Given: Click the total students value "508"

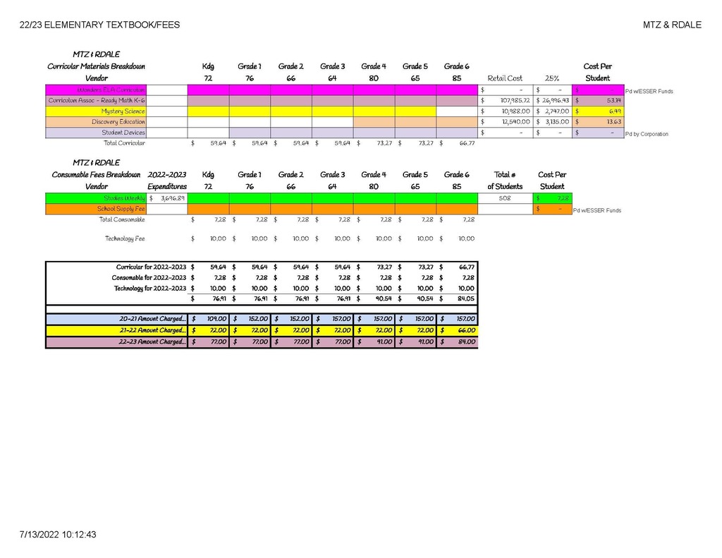Looking at the screenshot, I should 505,198.
